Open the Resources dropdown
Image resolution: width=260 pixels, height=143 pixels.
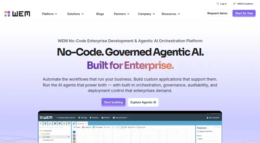pos(171,14)
